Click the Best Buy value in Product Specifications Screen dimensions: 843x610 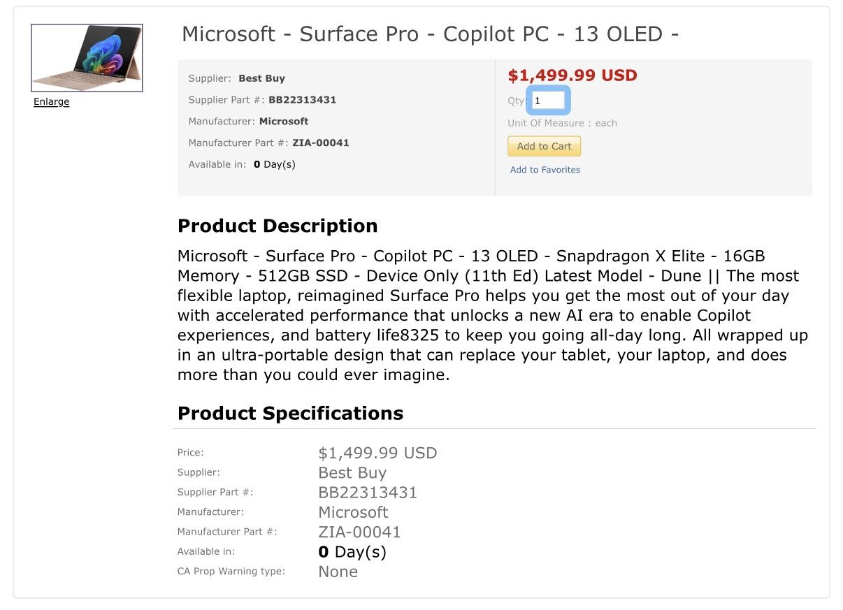[x=352, y=473]
